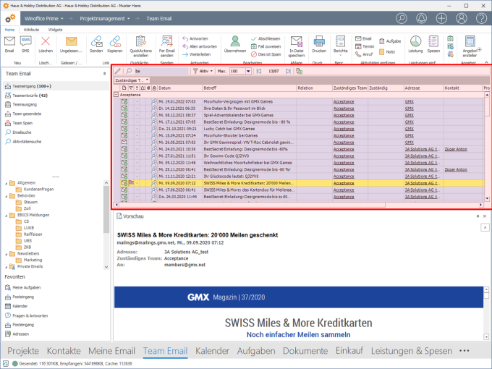This screenshot has width=492, height=369.
Task: Collapse the Behörden folder
Action: click(7, 196)
